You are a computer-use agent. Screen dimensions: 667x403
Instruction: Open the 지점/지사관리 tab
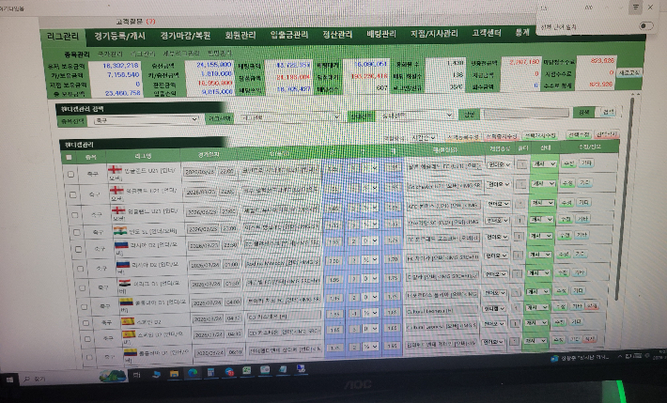point(434,33)
